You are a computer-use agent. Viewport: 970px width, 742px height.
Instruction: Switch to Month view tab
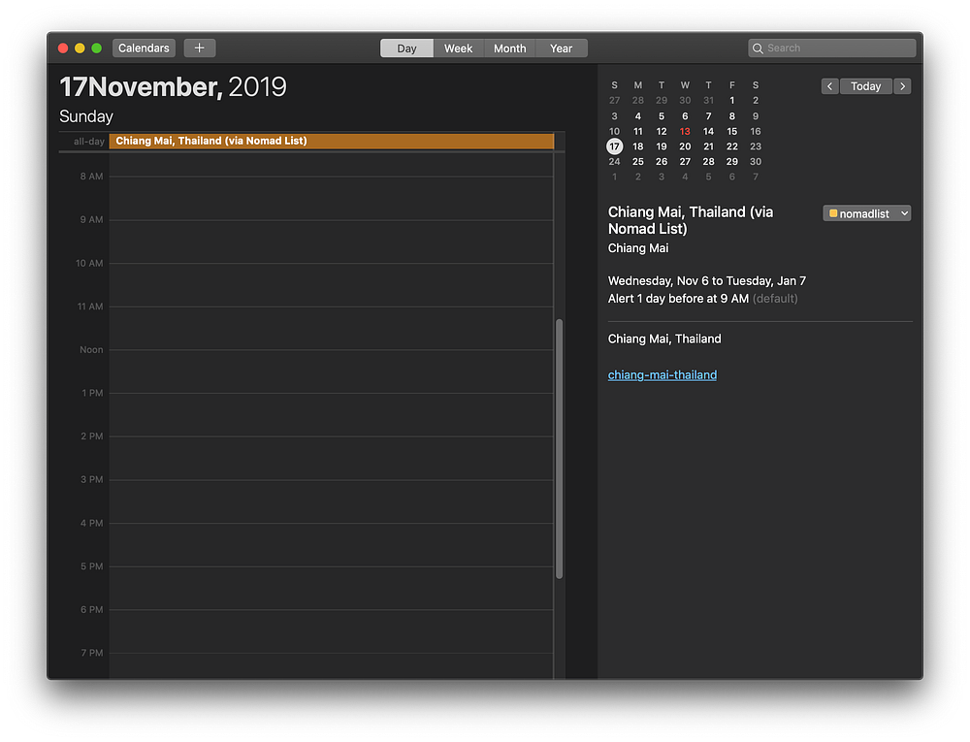click(510, 48)
